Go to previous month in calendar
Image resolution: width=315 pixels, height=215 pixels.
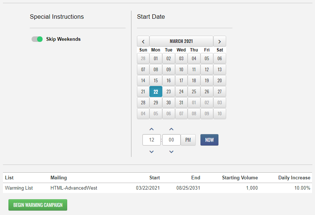(143, 41)
